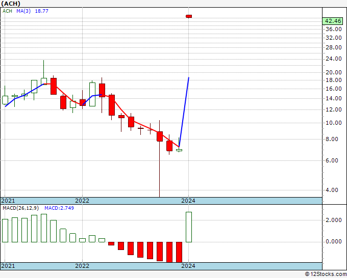The image size is (347, 278).
Task: Click 2021 on the MACD timeline
Action: [8, 266]
